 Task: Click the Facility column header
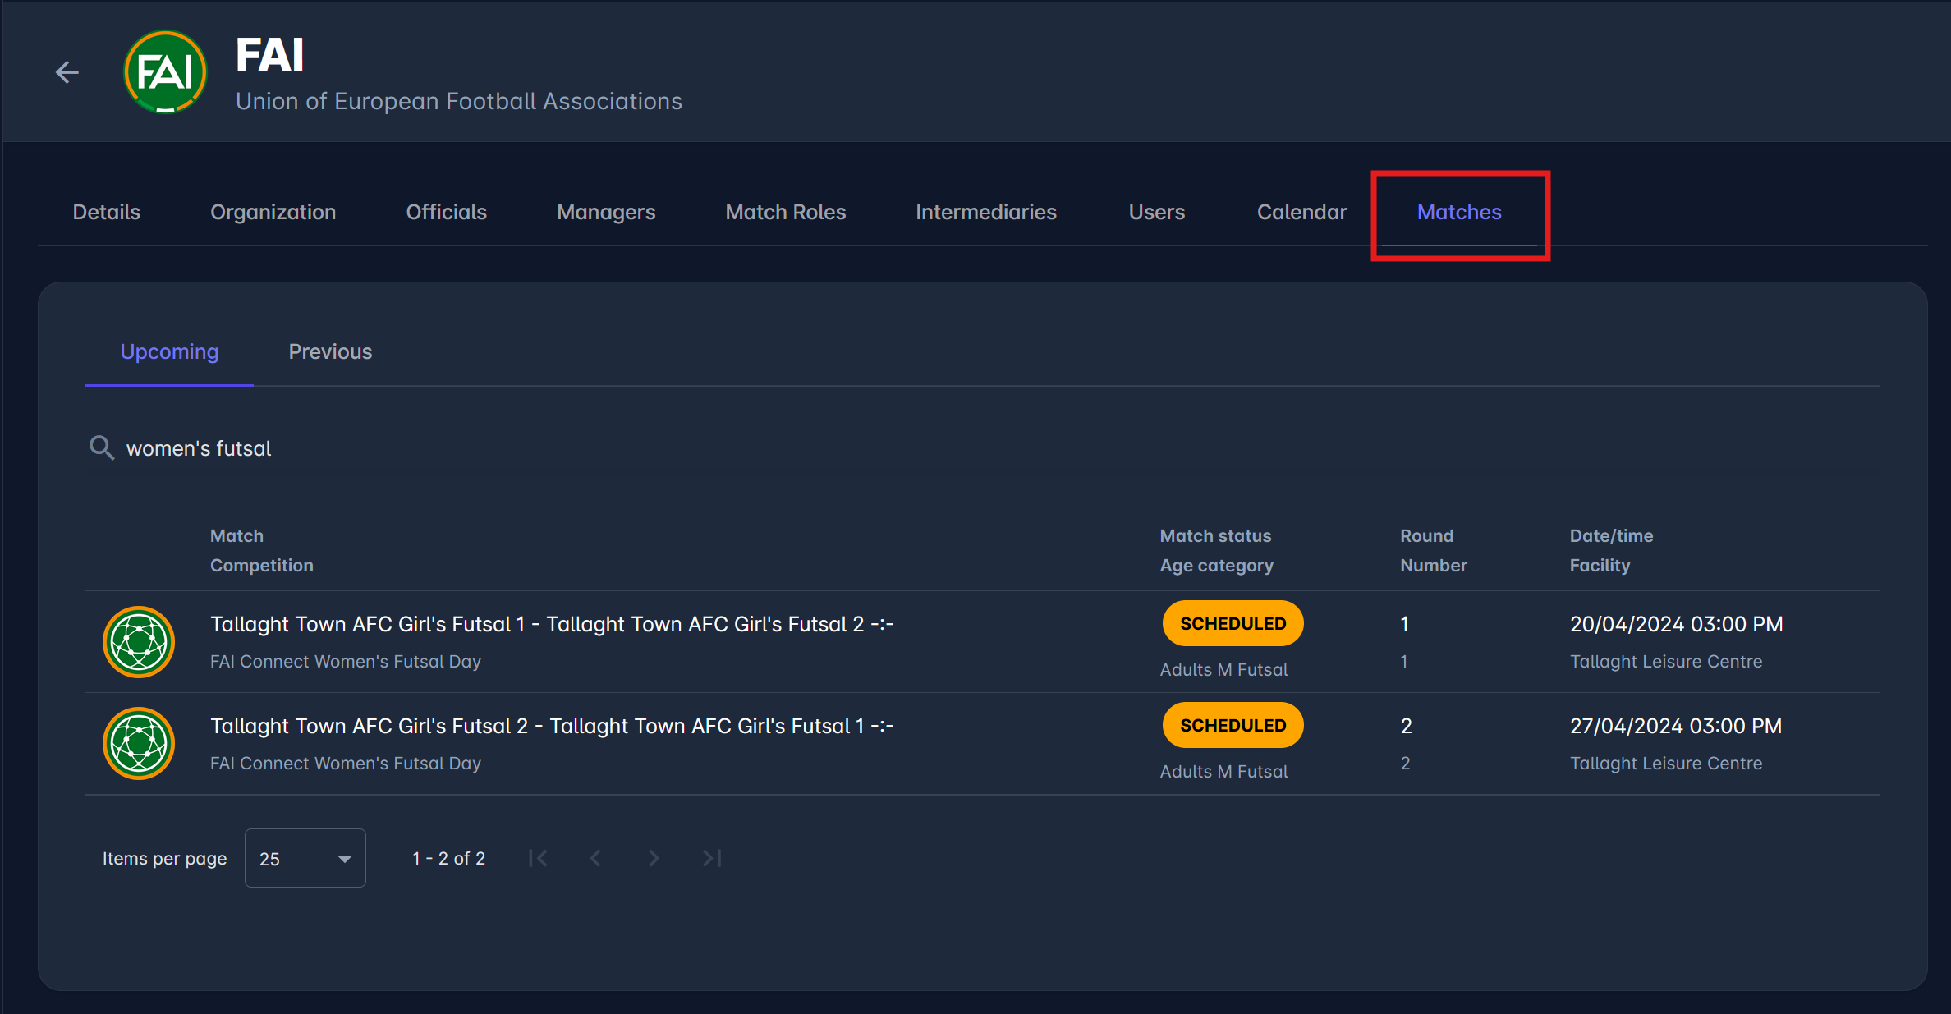click(x=1600, y=566)
